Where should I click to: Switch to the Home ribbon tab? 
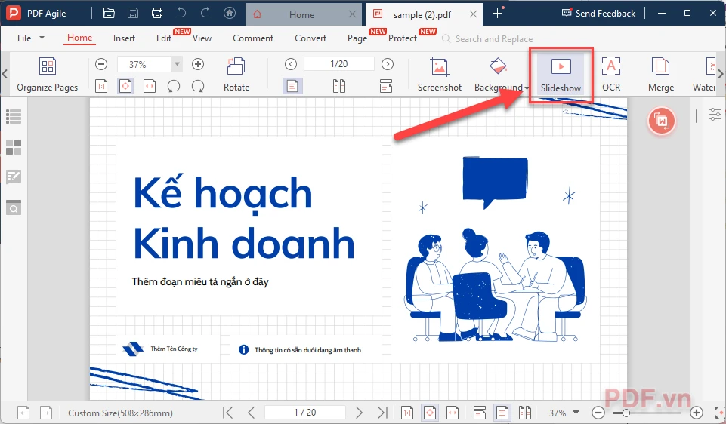[x=79, y=38]
